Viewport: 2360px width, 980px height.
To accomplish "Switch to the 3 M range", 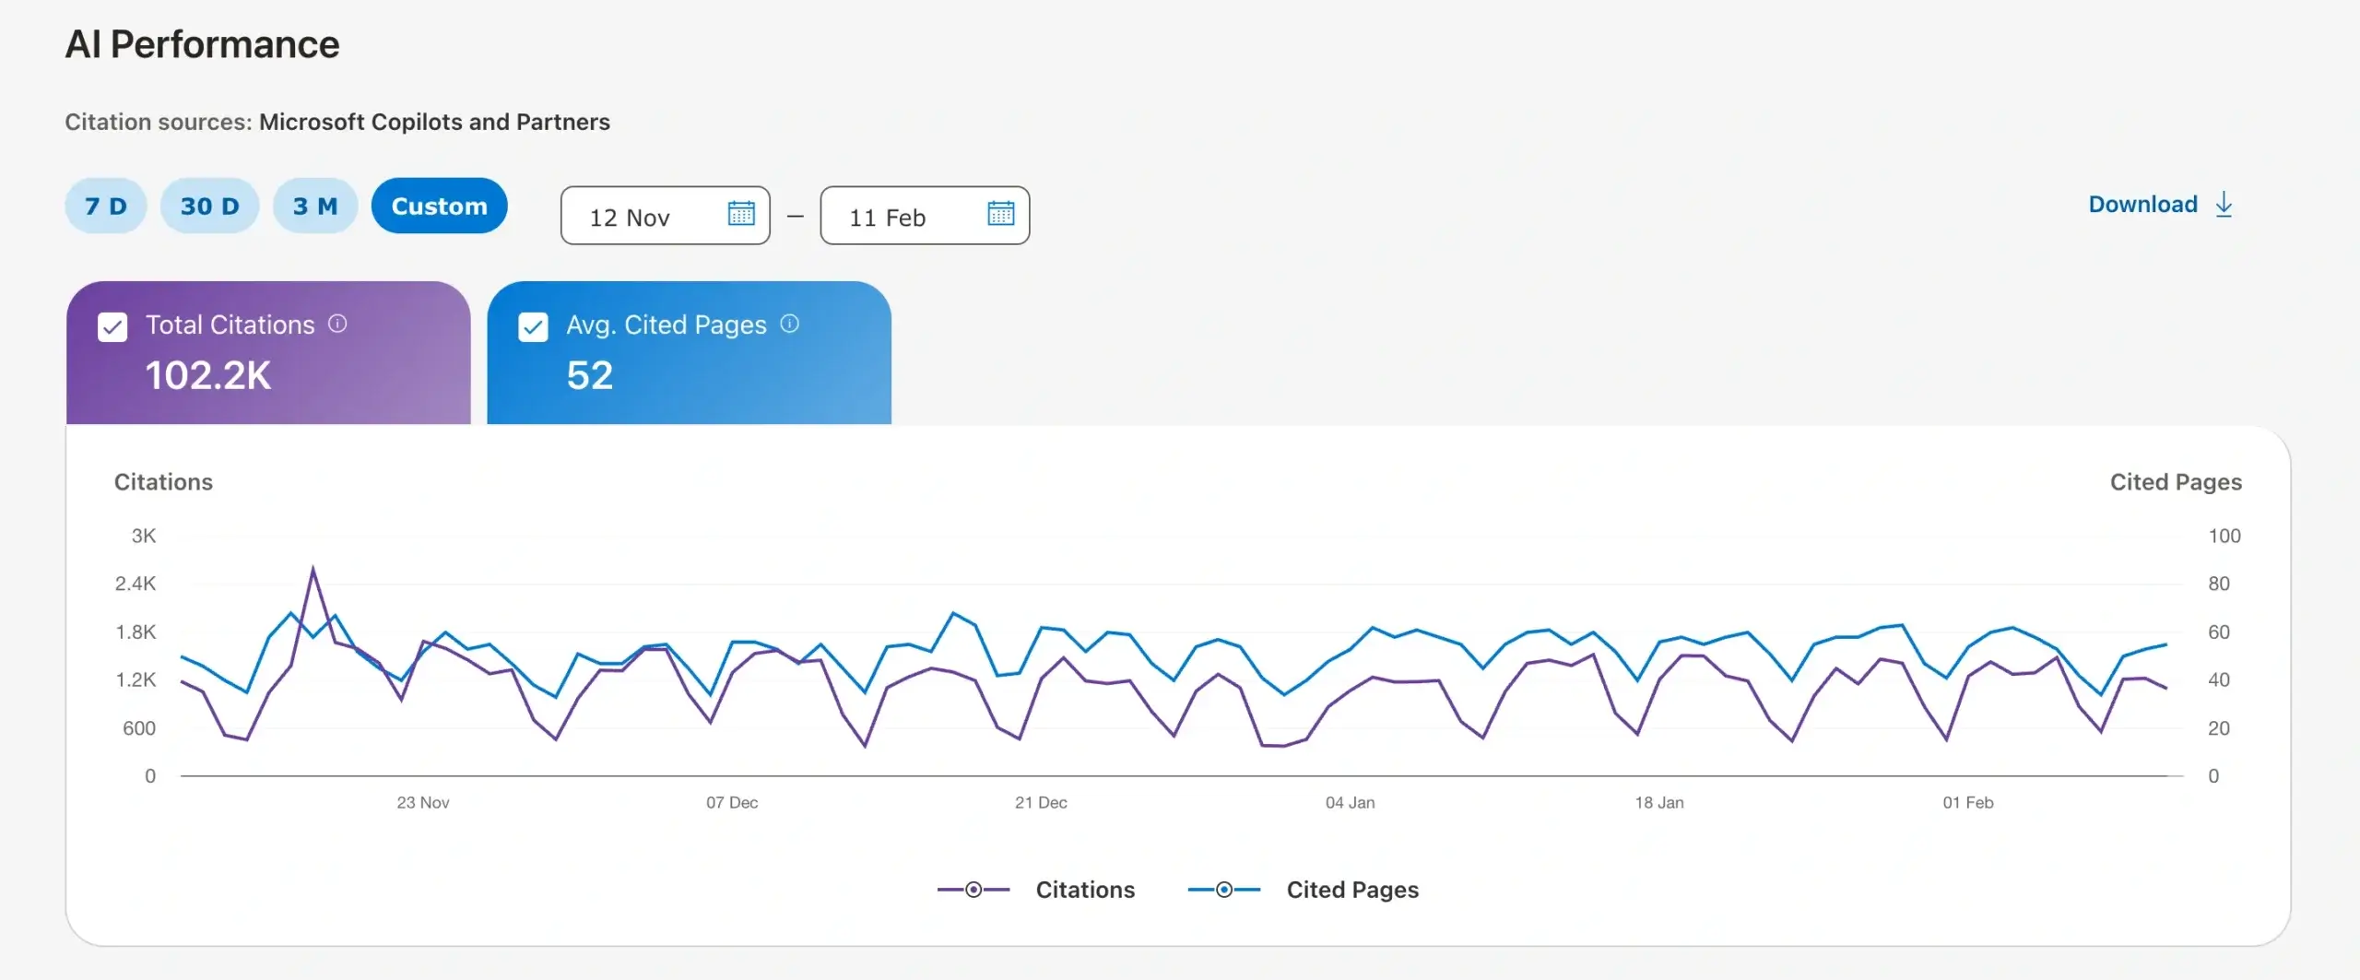I will click(315, 206).
